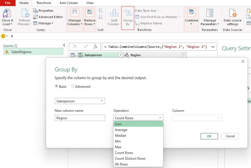
Task: Click the table icon in column header corner
Action: click(x=73, y=55)
